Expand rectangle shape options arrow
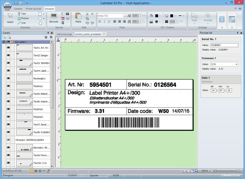Image resolution: width=245 pixels, height=179 pixels. (44, 14)
